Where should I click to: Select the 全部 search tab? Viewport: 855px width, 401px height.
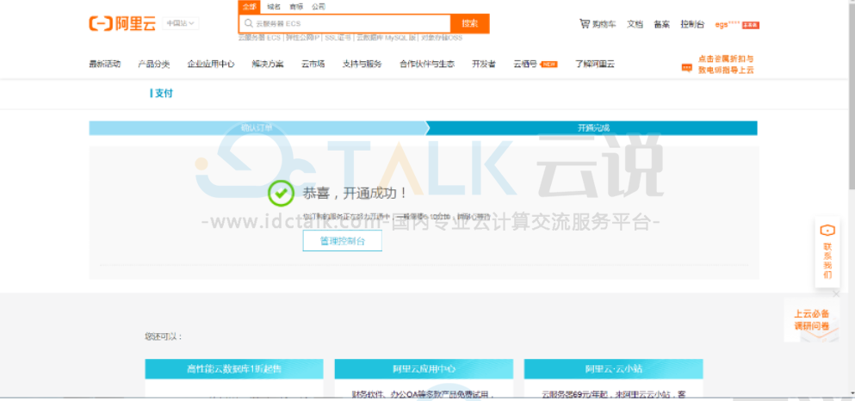(x=249, y=7)
